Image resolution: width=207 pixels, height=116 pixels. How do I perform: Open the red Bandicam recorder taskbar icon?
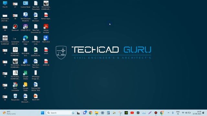(156, 113)
